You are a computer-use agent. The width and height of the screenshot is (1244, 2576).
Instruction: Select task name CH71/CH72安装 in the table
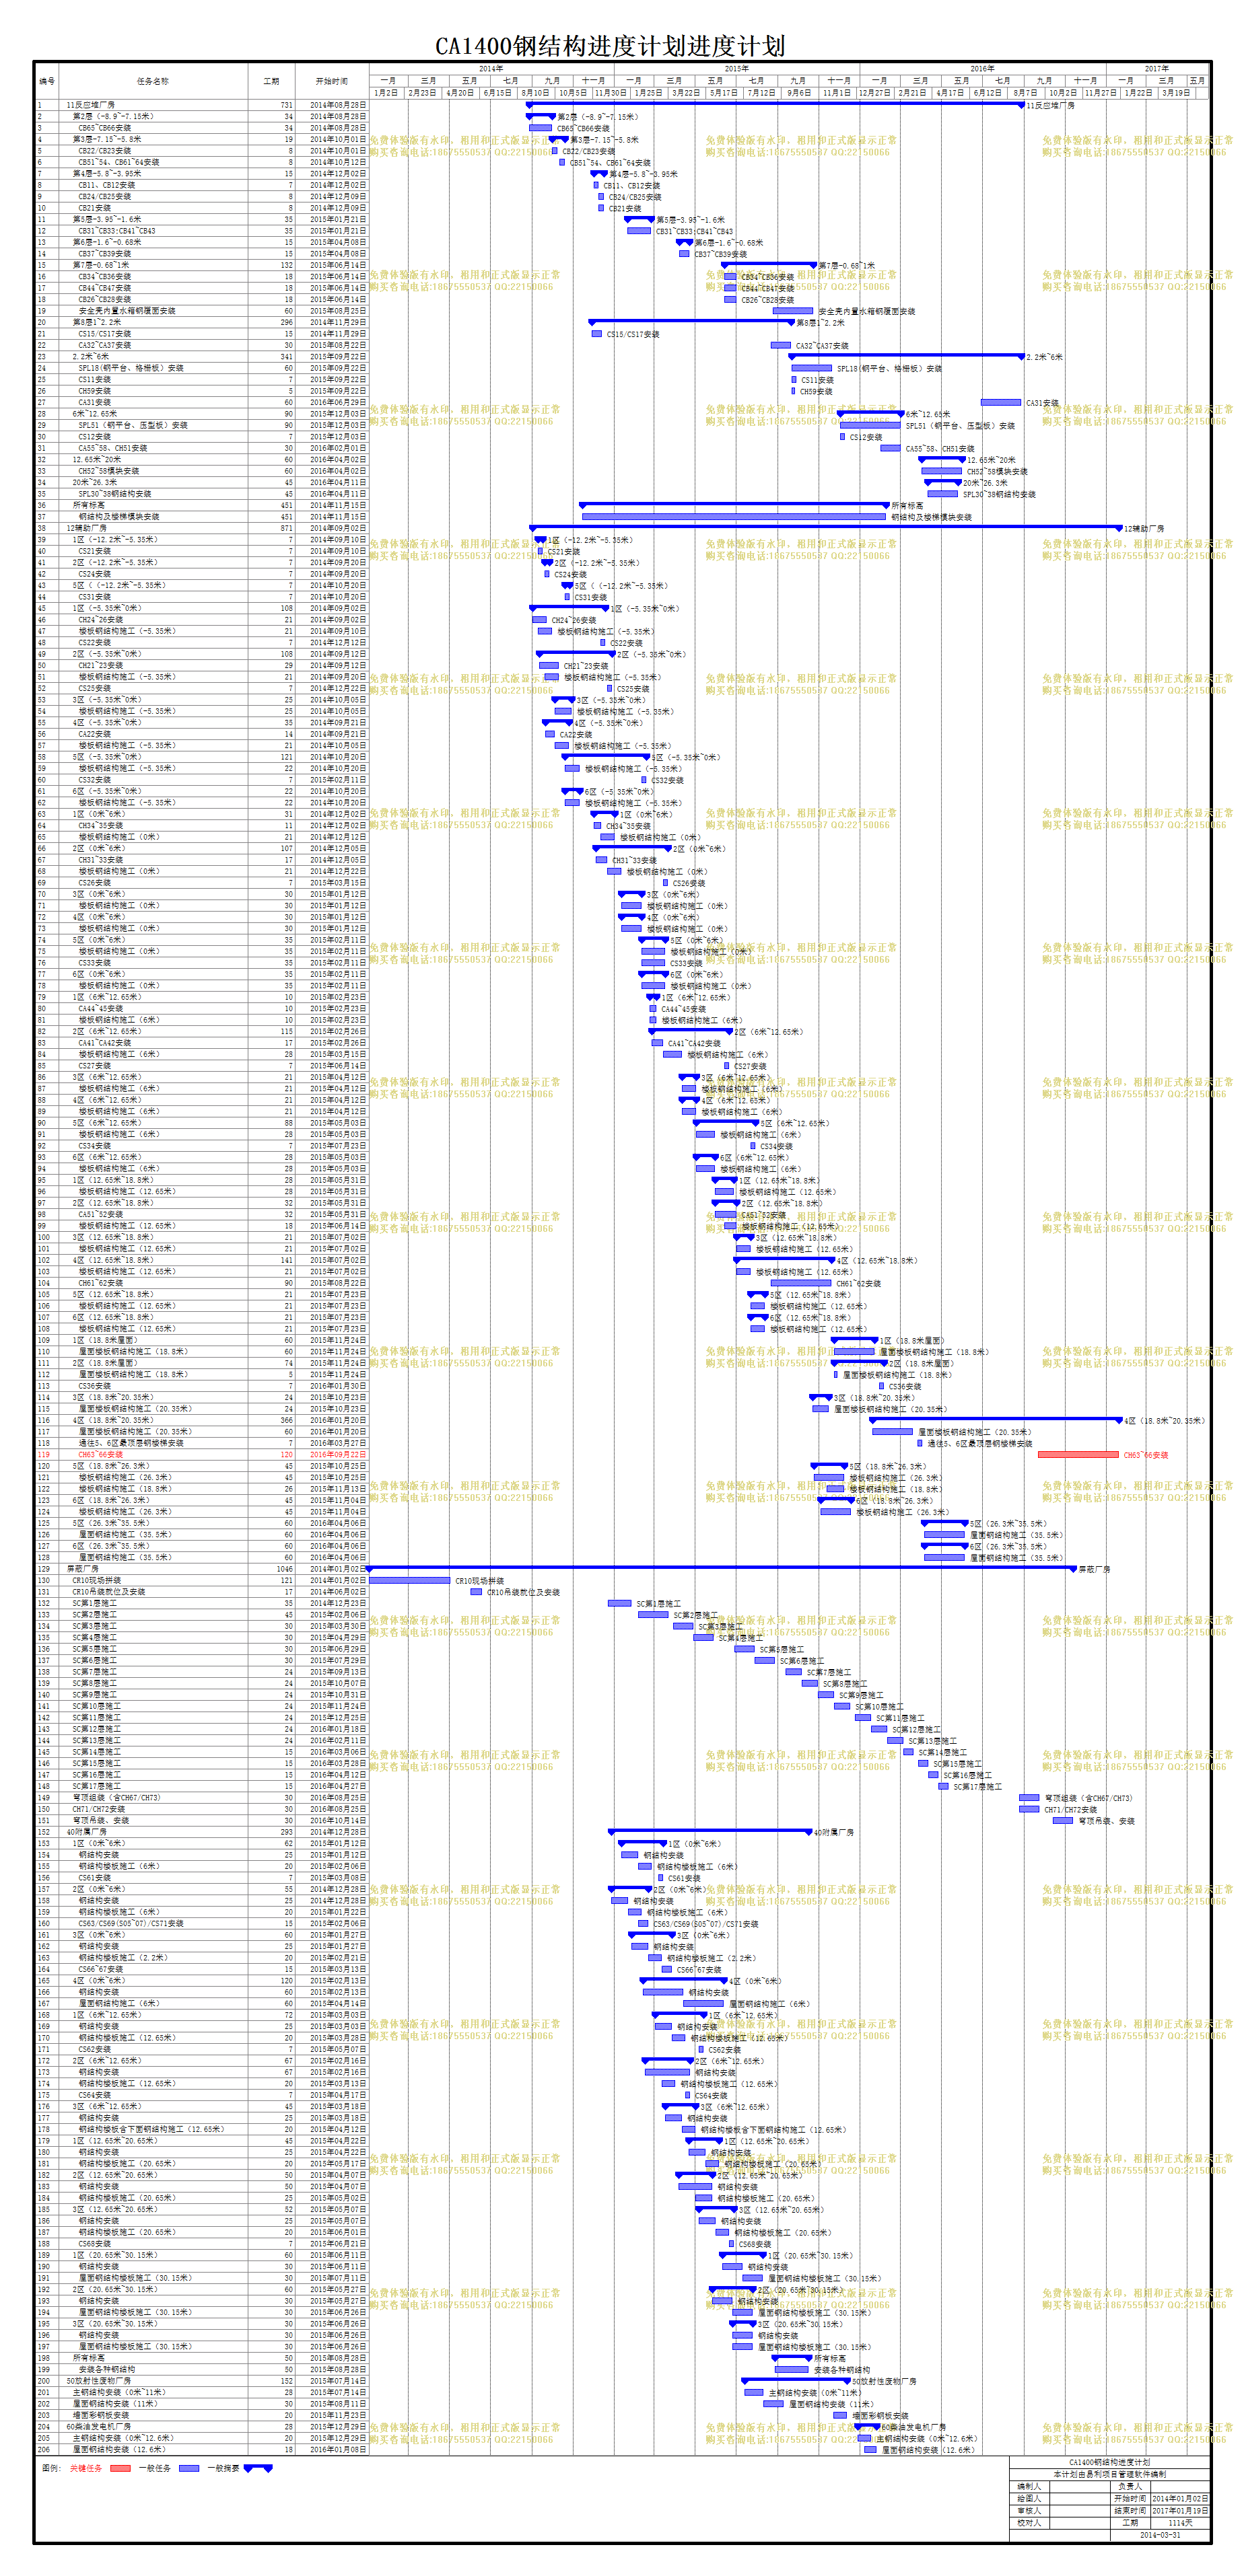(98, 1809)
